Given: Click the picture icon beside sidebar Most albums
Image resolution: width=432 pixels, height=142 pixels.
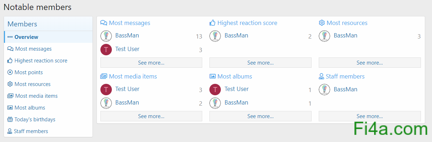Looking at the screenshot, I should pos(10,108).
